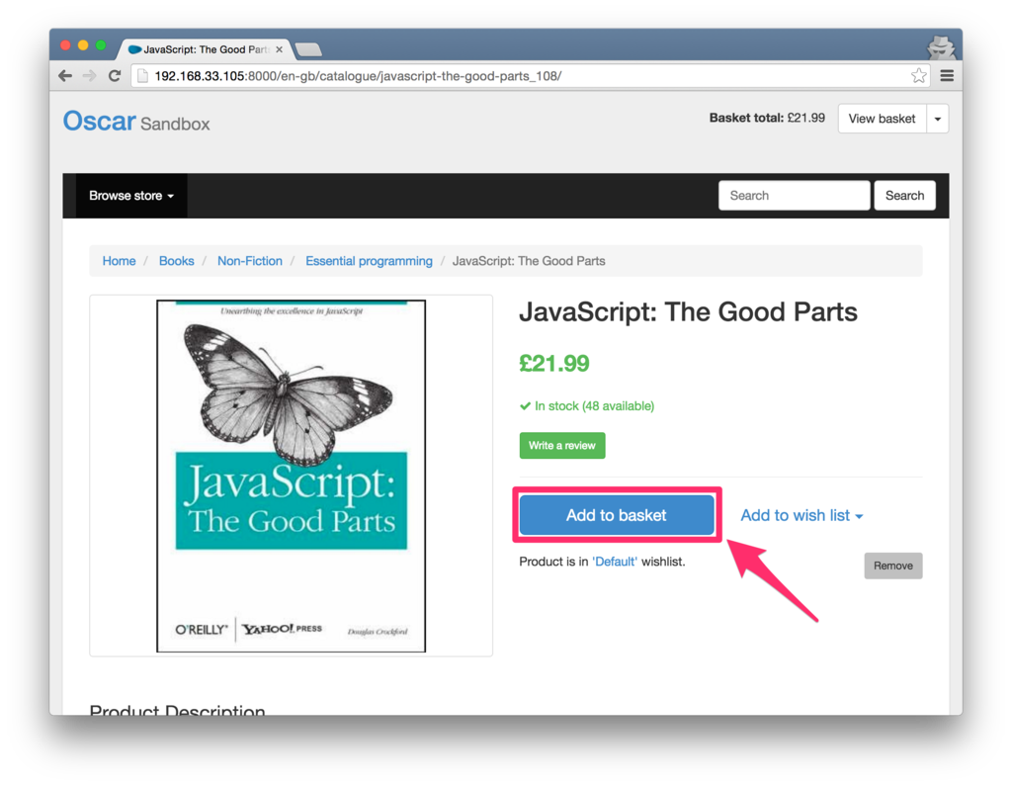Click the book cover image
1012x786 pixels.
[x=292, y=476]
